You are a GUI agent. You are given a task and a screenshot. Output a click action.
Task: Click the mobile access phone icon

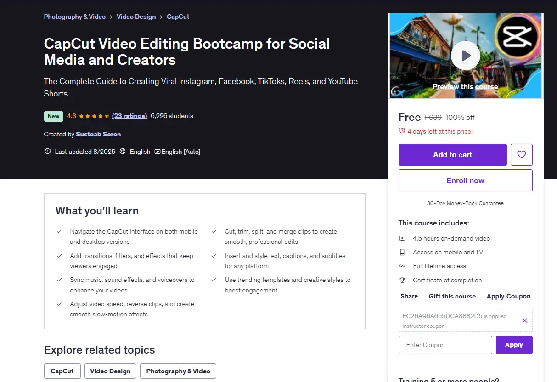pos(402,252)
